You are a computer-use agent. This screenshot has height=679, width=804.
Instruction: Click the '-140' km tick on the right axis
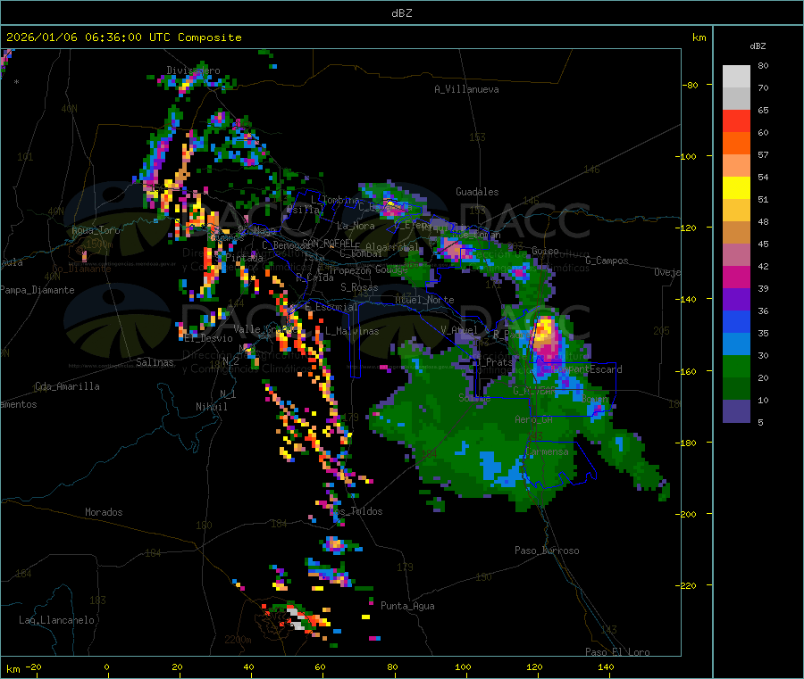coord(685,300)
